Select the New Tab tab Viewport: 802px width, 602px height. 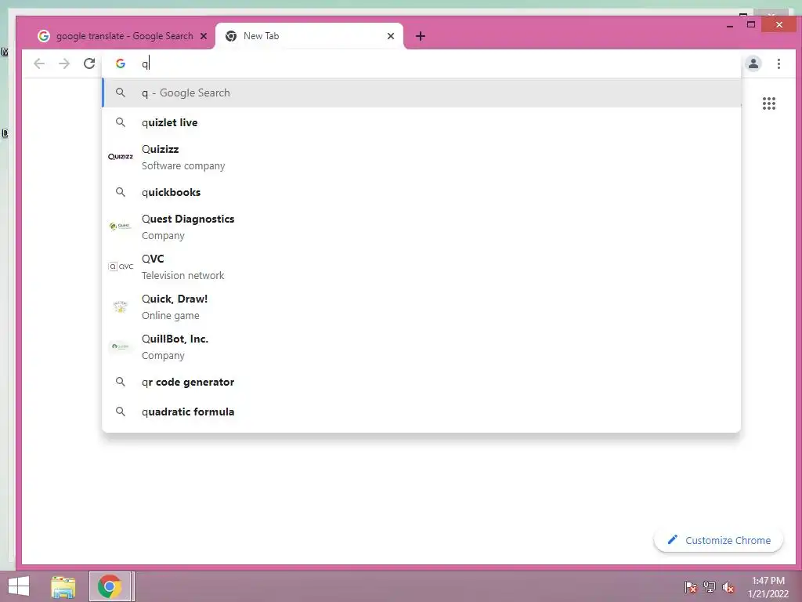(309, 36)
